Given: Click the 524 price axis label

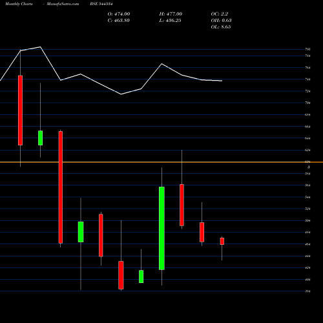Looking at the screenshot, I should point(307,209).
